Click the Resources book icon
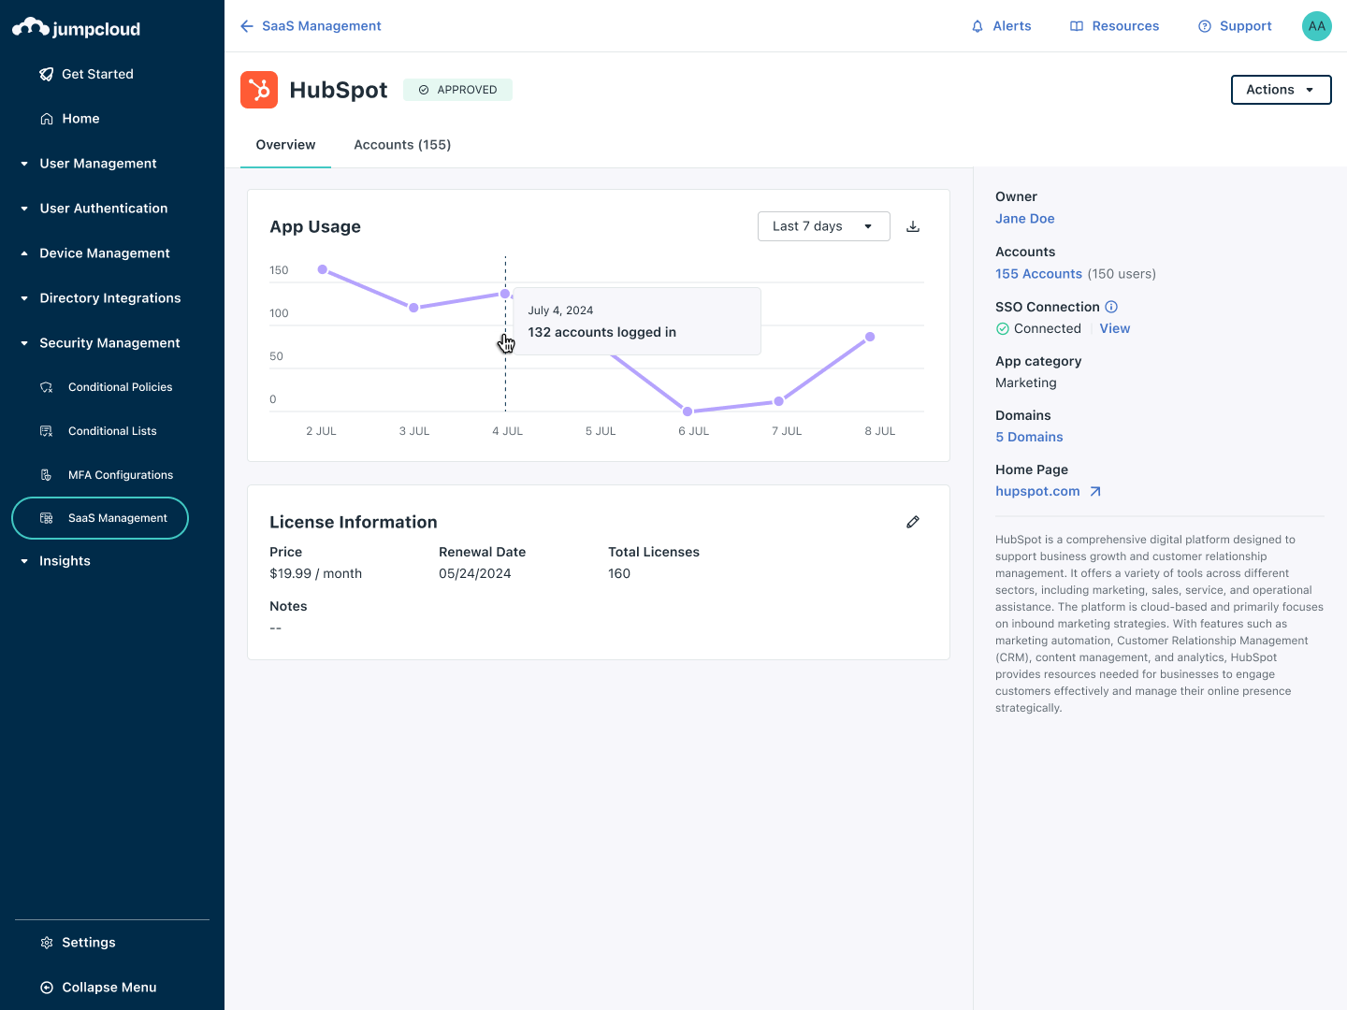Viewport: 1347px width, 1010px height. [x=1077, y=26]
